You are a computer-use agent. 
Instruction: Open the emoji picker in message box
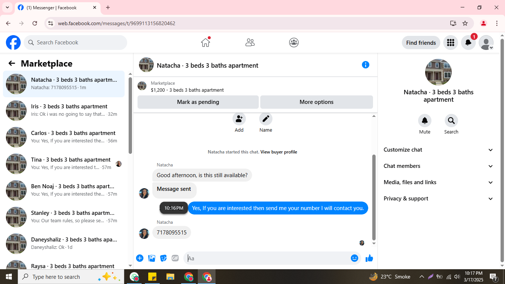pyautogui.click(x=355, y=258)
